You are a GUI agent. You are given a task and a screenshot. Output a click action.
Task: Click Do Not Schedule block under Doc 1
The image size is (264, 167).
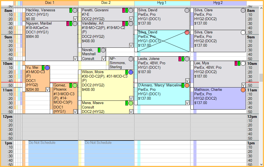coord(53,153)
